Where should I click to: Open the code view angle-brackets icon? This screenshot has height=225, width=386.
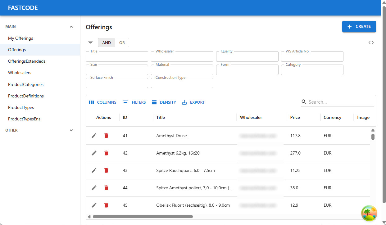click(371, 43)
